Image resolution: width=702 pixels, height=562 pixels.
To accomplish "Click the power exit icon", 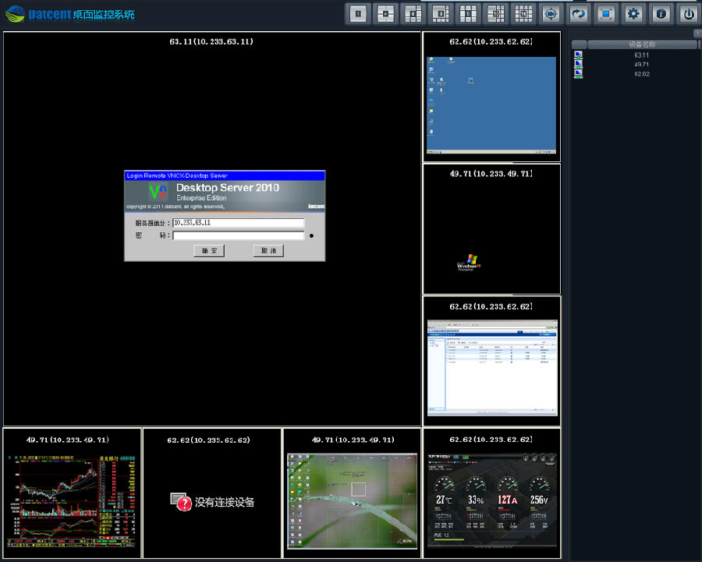I will pyautogui.click(x=687, y=13).
